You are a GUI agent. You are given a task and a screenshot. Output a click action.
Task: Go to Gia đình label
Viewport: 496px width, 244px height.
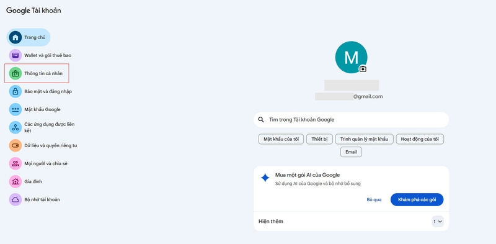33,182
